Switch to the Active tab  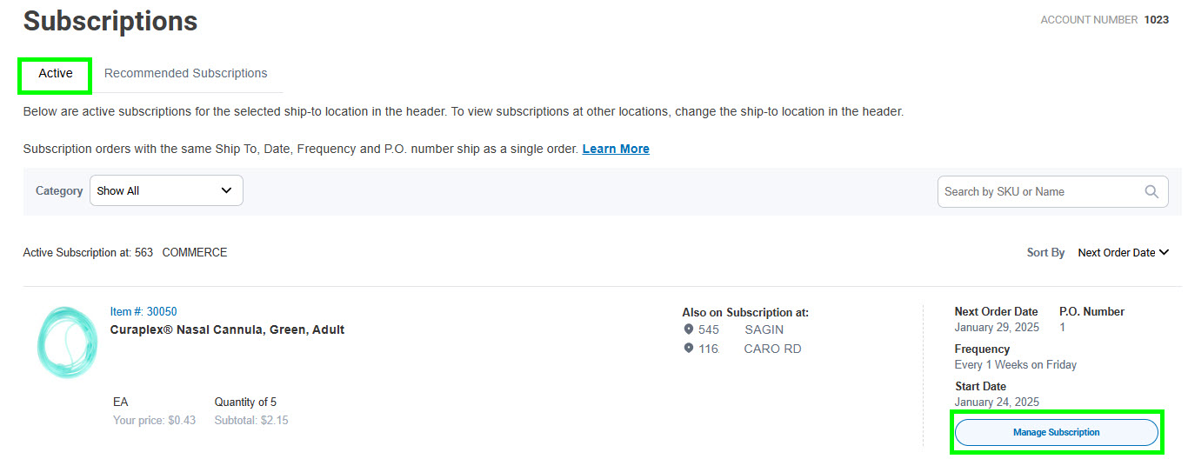56,74
